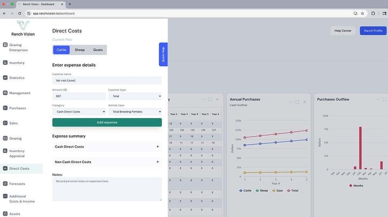Switch to the Sheep plan tab
The image size is (388, 217).
pyautogui.click(x=80, y=50)
